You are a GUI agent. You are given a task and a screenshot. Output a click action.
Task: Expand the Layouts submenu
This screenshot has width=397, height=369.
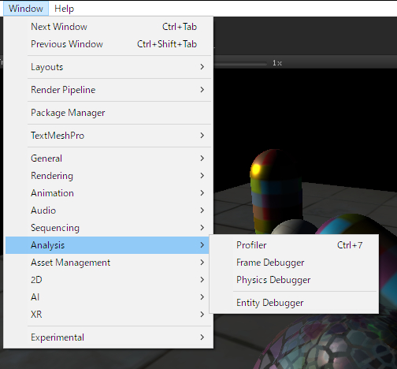[x=108, y=67]
